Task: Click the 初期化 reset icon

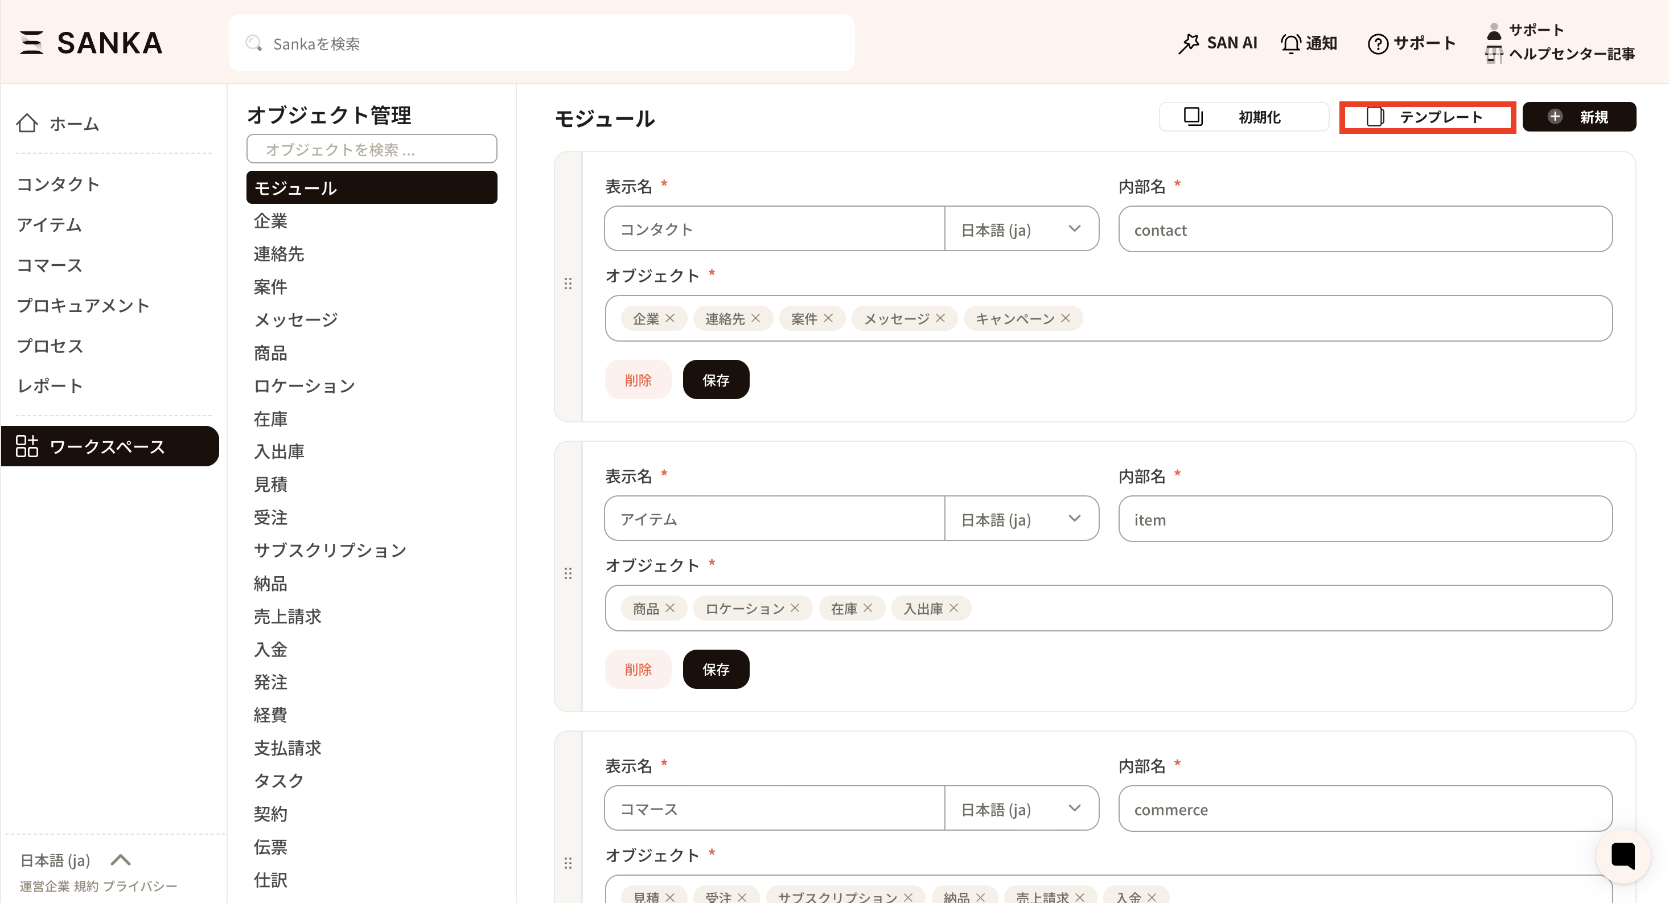Action: pos(1193,116)
